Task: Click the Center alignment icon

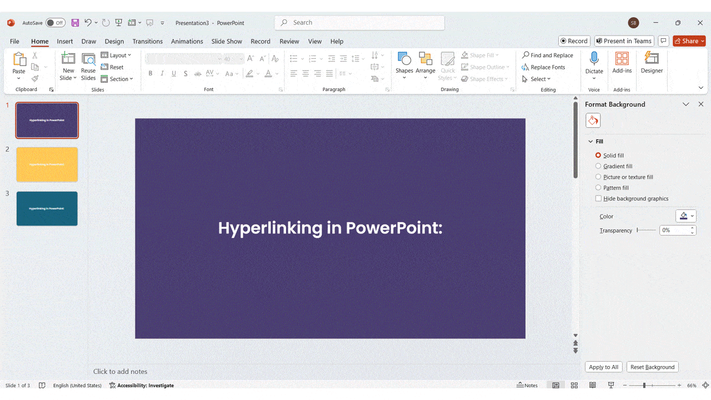Action: coord(306,73)
